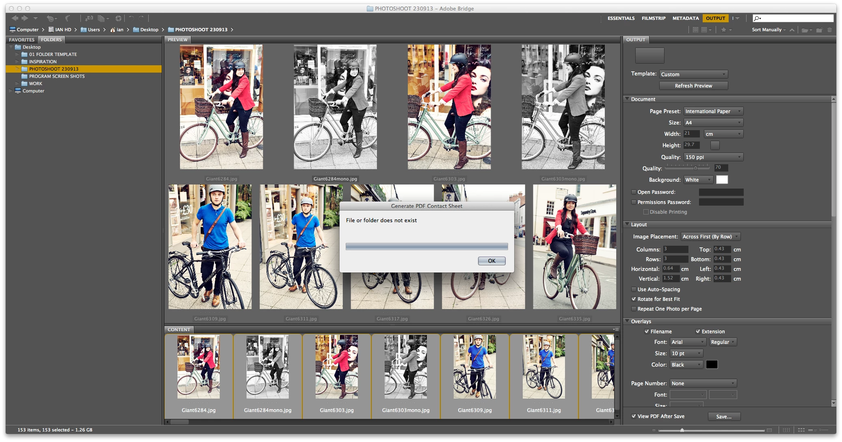Screen dimensions: 842x442
Task: Click the Lock Thumbnail Grid icon
Action: (x=786, y=430)
